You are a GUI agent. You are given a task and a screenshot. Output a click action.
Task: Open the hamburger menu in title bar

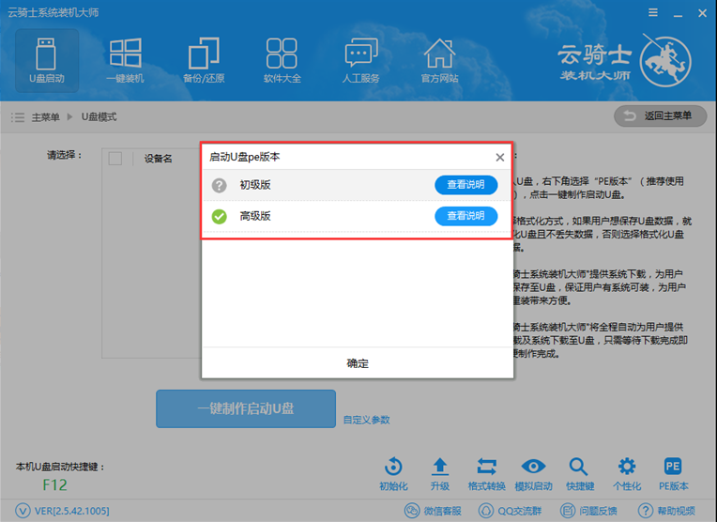(653, 13)
